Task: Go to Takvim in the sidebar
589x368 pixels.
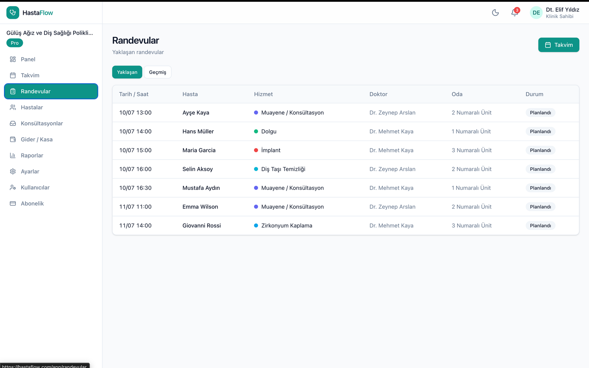Action: pos(51,75)
